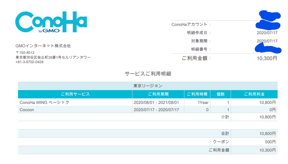Screen dimensions: 288x164
Task: Click the ご利用時間 column header
Action: coord(197,94)
